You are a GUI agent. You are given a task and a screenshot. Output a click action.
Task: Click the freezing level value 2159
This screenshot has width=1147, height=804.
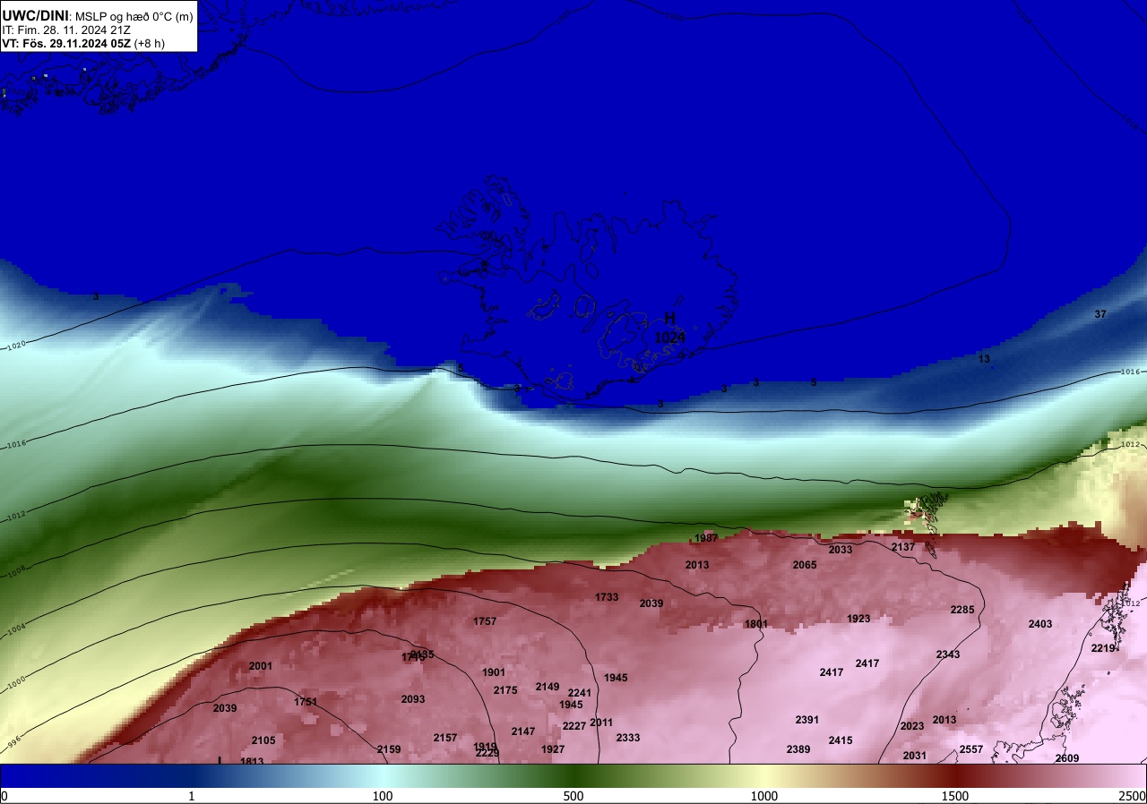[389, 749]
